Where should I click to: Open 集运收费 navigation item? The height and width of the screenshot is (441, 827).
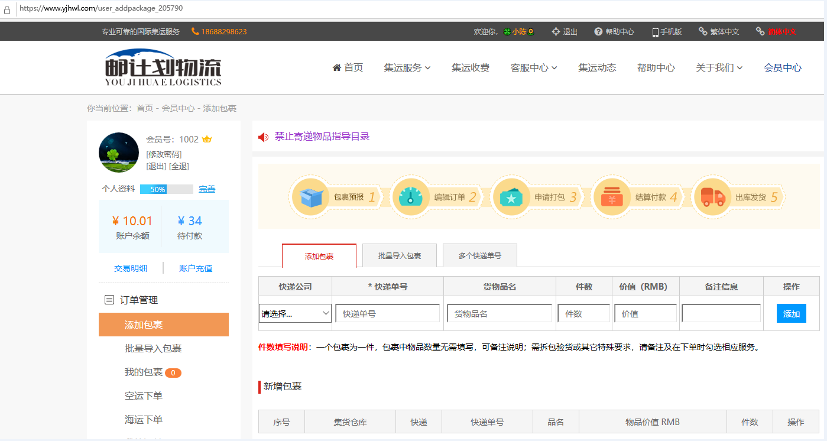pyautogui.click(x=471, y=67)
